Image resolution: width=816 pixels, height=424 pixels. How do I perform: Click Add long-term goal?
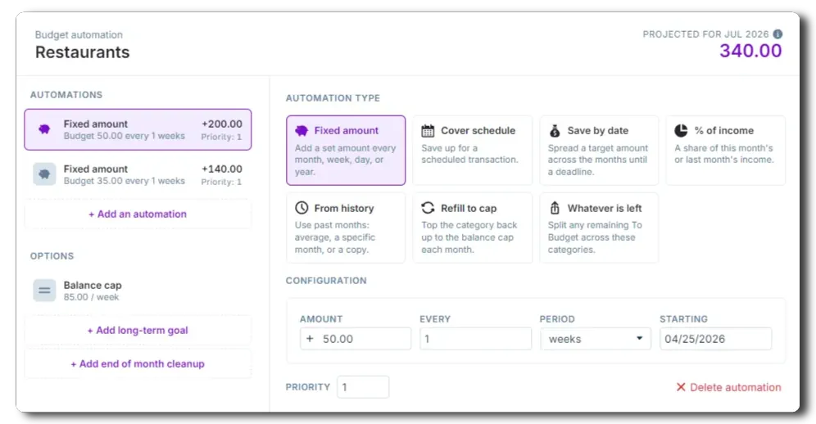tap(138, 331)
